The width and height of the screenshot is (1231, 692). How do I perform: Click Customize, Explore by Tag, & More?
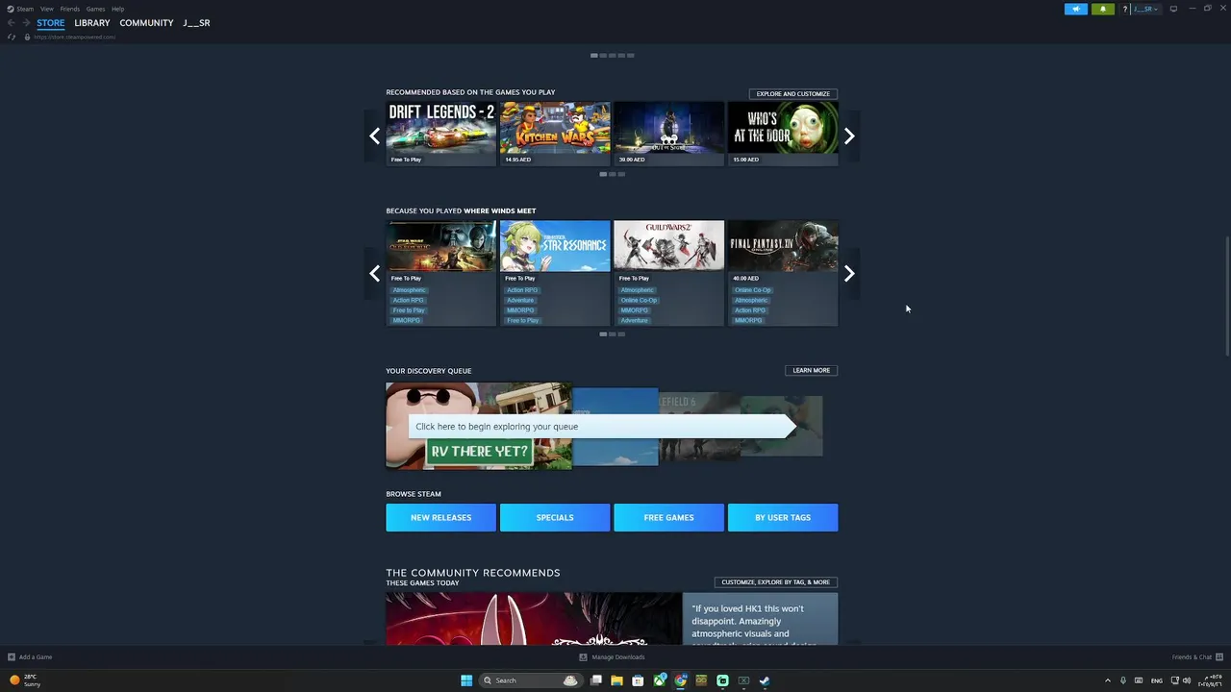pyautogui.click(x=775, y=581)
